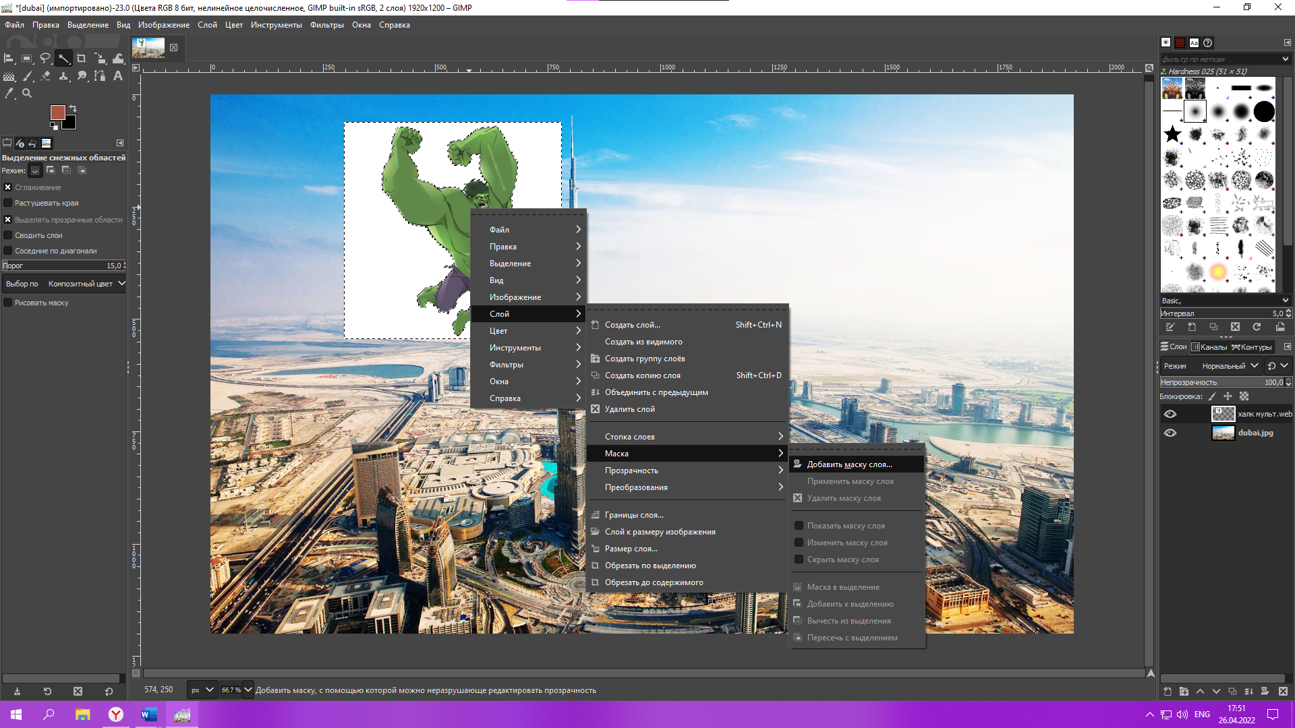This screenshot has width=1295, height=728.
Task: Select the Clone stamp tool
Action: point(63,76)
